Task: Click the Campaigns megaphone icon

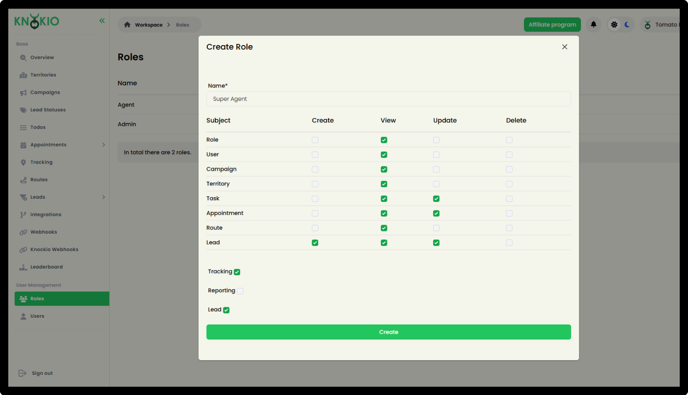Action: click(x=23, y=92)
